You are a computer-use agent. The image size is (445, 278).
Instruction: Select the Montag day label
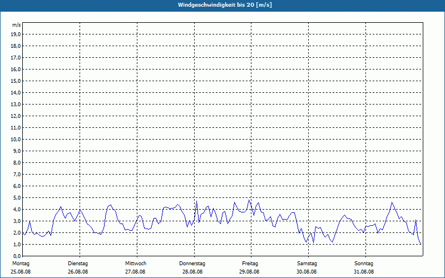tap(21, 264)
